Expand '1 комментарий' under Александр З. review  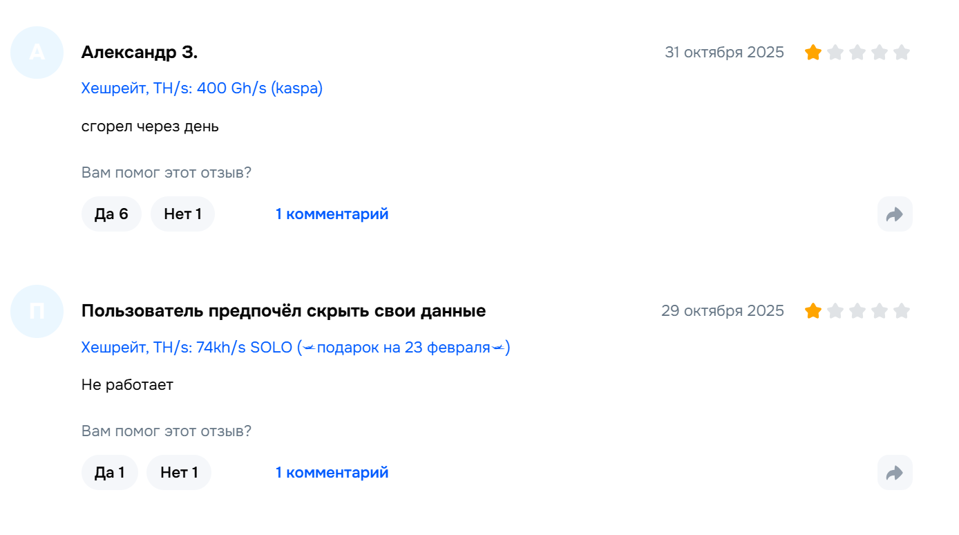(x=332, y=214)
